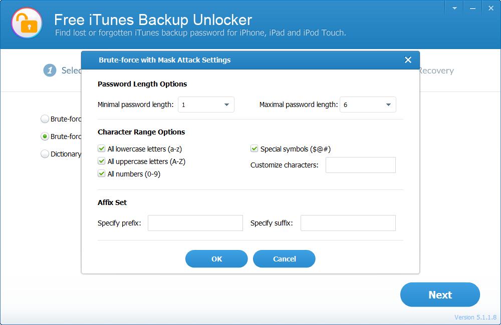Expand Minimal password length dropdown
The height and width of the screenshot is (325, 501).
pos(206,104)
